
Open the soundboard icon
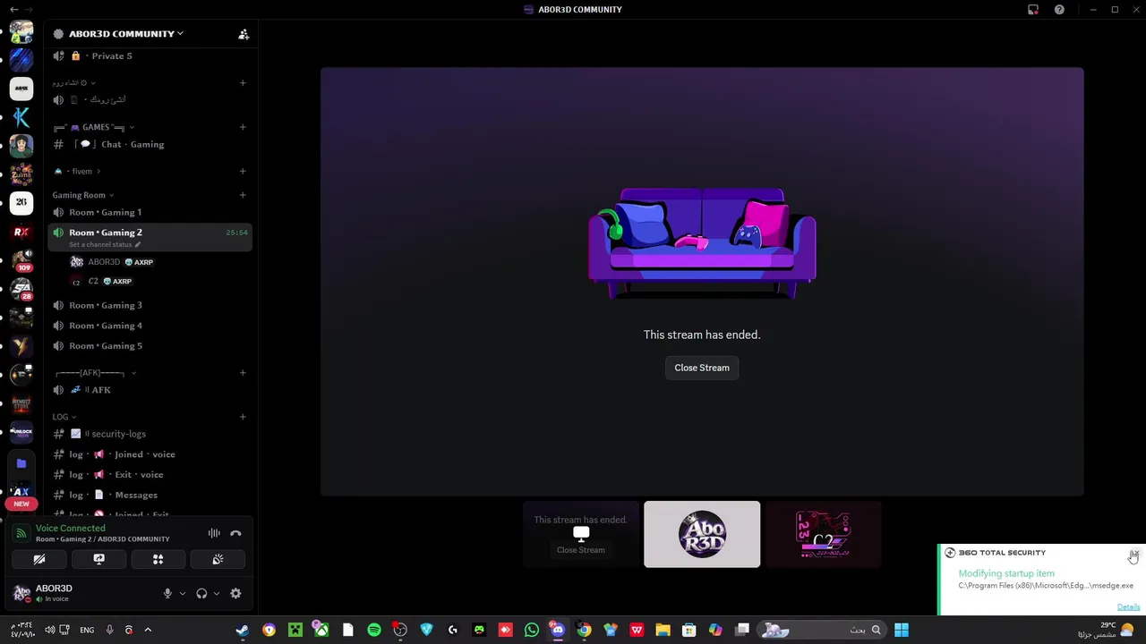click(218, 559)
